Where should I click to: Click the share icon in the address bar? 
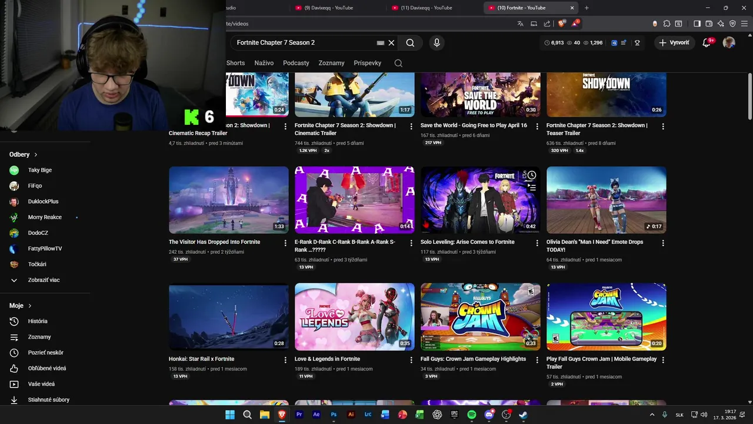[x=547, y=24]
